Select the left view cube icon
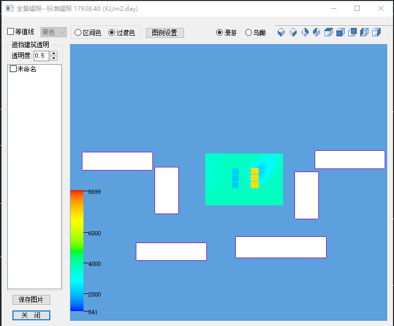The height and width of the screenshot is (326, 394). pos(364,32)
